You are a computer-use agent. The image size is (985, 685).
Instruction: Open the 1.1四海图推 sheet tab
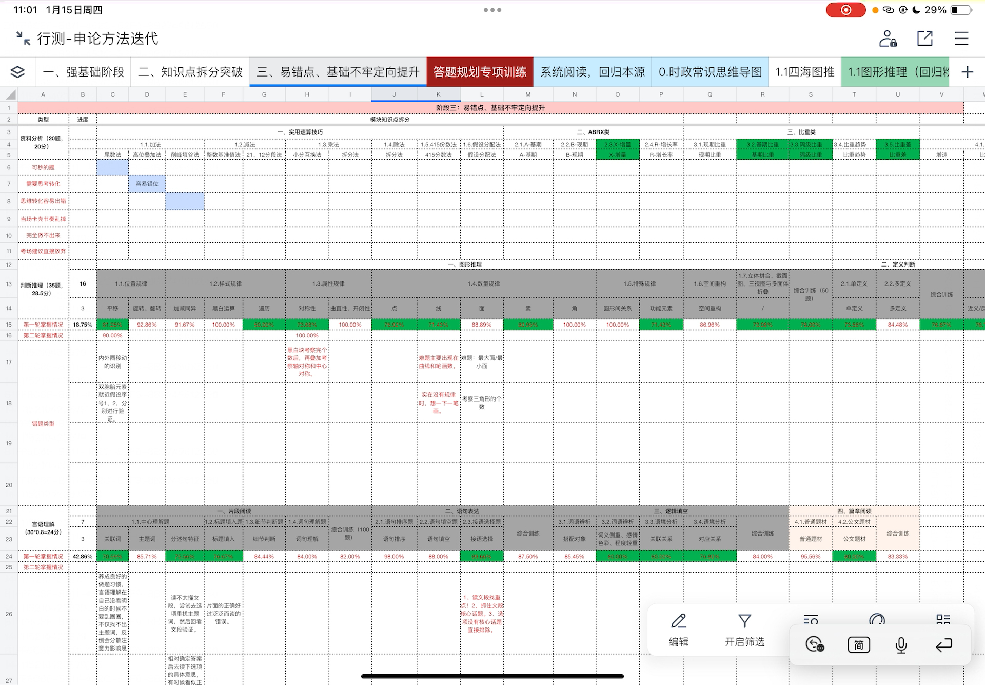805,72
